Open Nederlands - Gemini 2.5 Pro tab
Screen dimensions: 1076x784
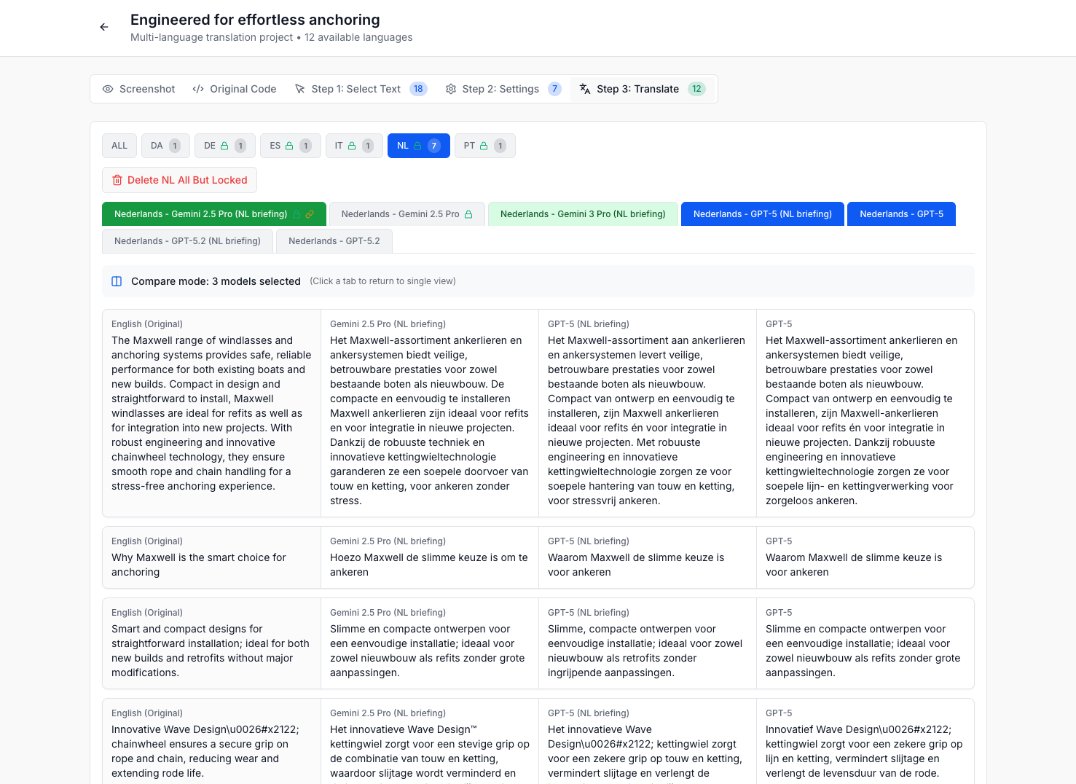[x=407, y=214]
